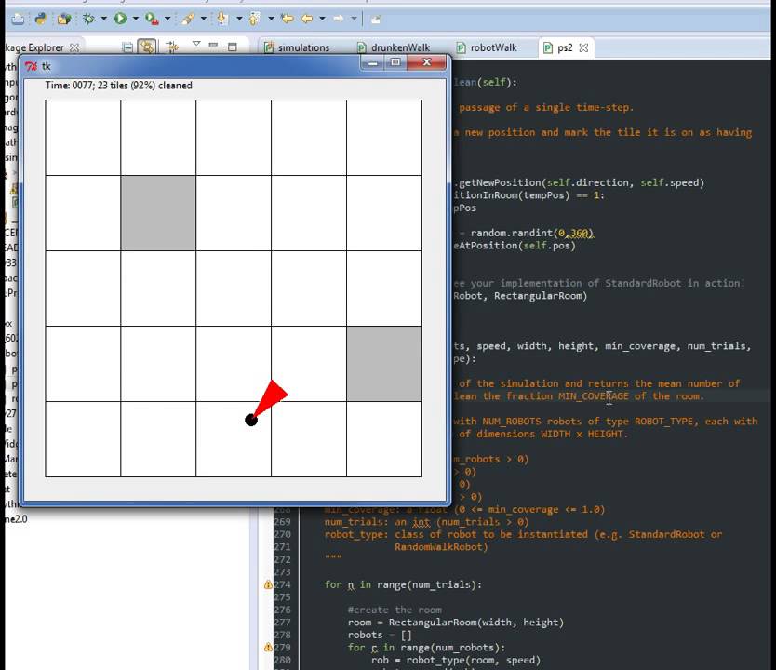The width and height of the screenshot is (776, 670).
Task: Click the tk window title icon
Action: tap(32, 66)
